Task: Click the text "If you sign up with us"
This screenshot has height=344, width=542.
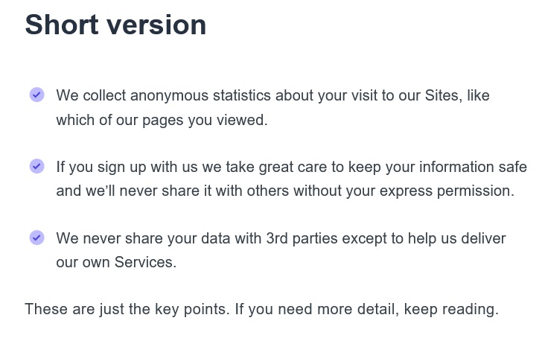Action: pos(127,167)
